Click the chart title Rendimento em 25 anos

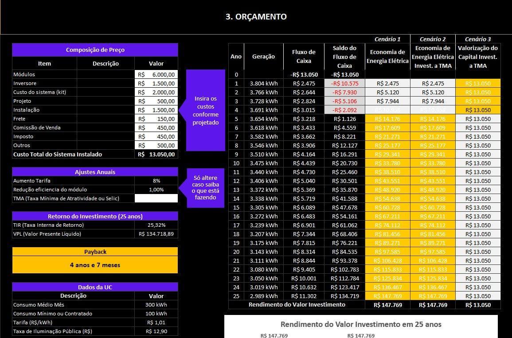coord(361,324)
